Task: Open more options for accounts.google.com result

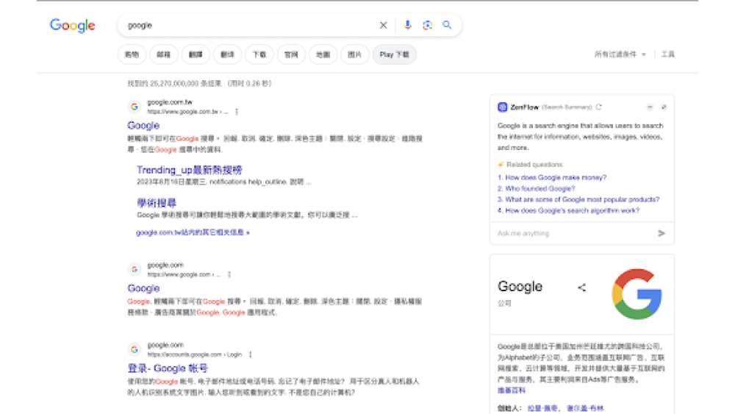Action: click(251, 354)
